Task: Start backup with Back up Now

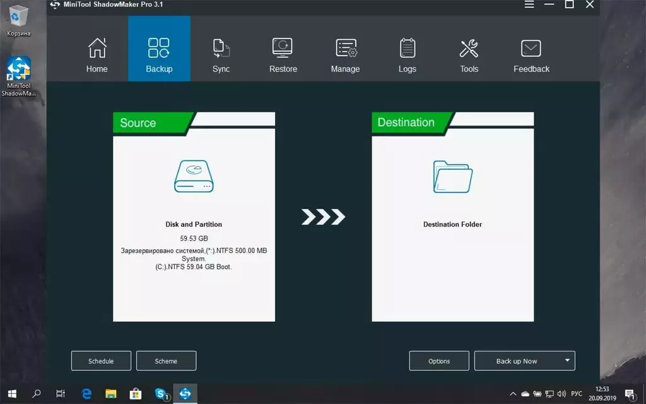Action: [x=517, y=360]
